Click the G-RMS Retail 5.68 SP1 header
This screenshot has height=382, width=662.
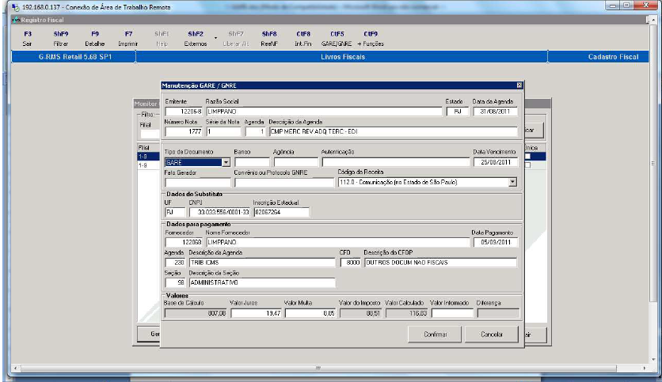pyautogui.click(x=75, y=57)
